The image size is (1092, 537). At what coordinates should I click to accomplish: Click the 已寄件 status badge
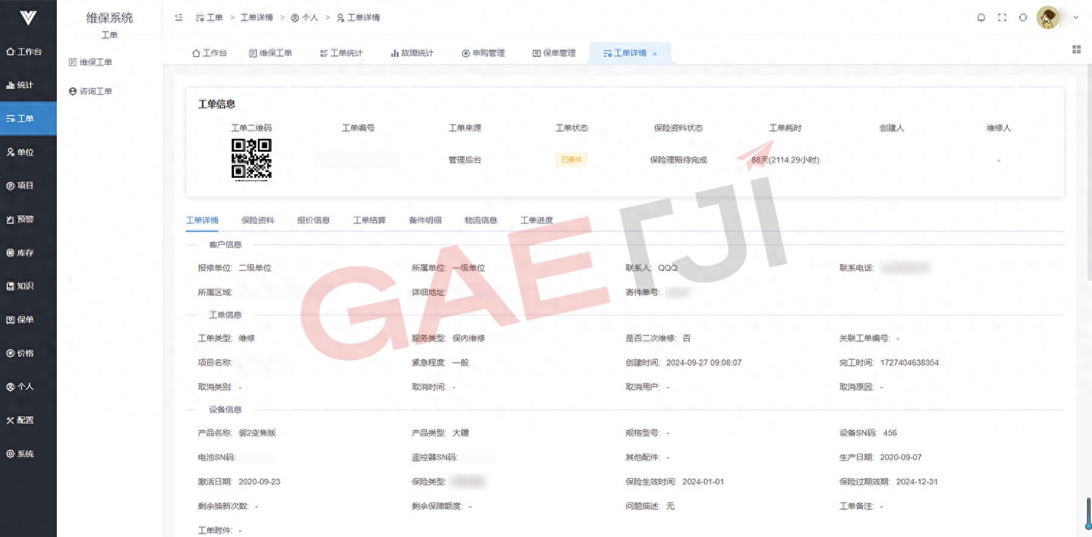click(570, 160)
